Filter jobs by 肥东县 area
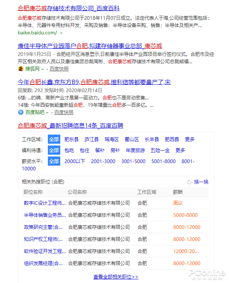Screen dimensions: 229x283 (71, 139)
